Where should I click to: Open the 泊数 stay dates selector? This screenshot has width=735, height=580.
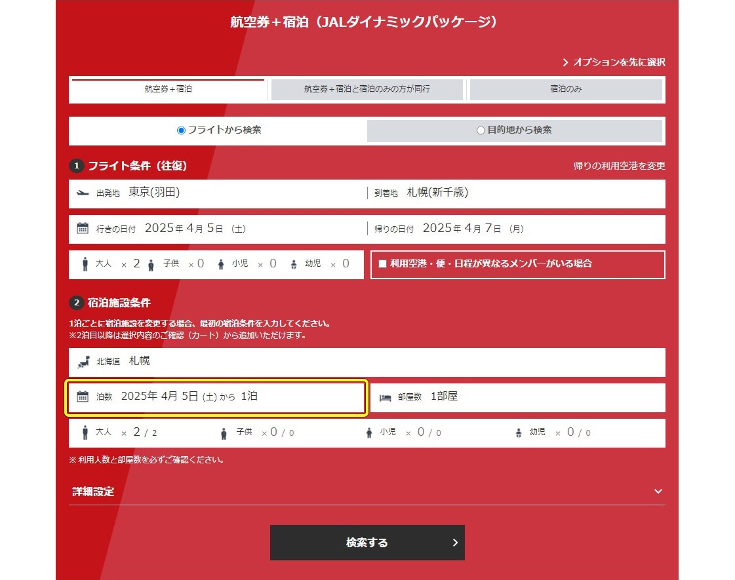[x=216, y=397]
